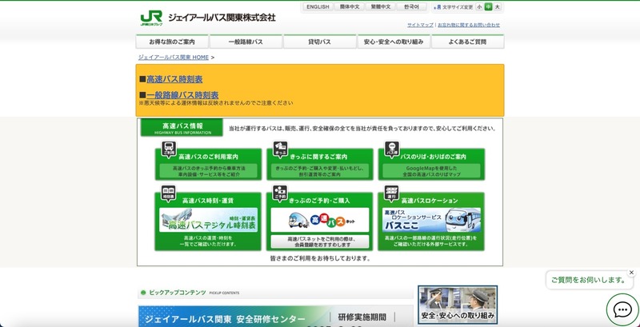The image size is (640, 327).
Task: Switch language to ENGLISH
Action: pos(318,7)
